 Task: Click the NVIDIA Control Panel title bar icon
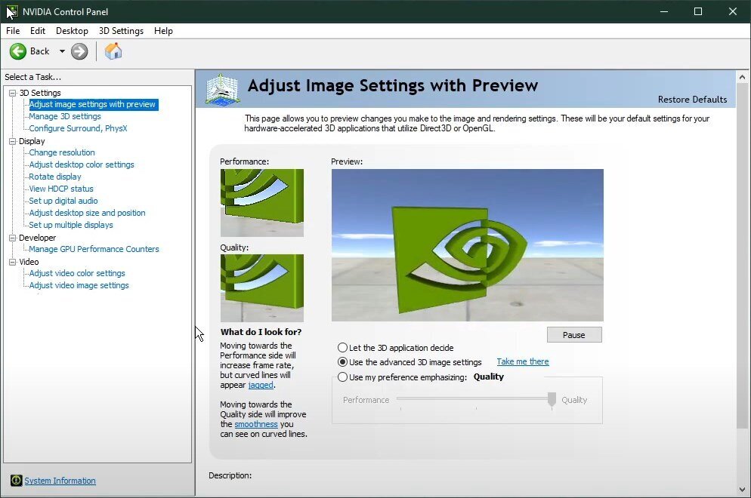pos(11,11)
